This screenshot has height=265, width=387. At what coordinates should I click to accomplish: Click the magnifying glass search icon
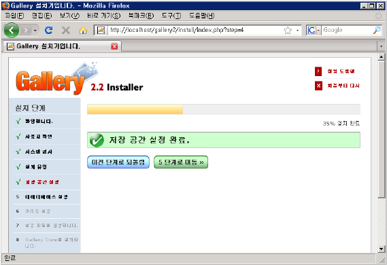(377, 30)
